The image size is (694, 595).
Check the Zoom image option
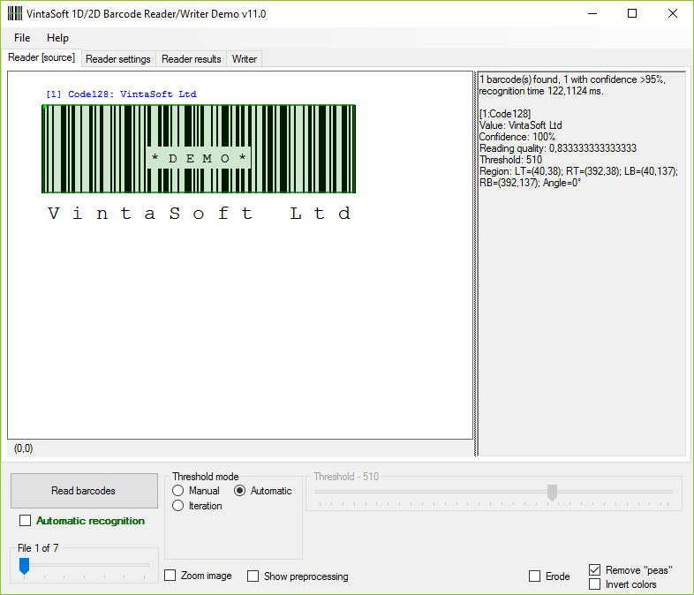[x=170, y=575]
